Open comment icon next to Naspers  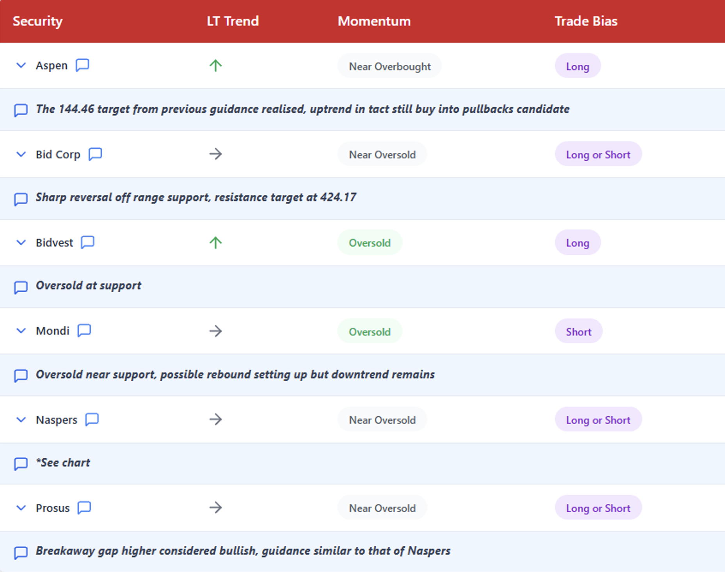pyautogui.click(x=92, y=419)
